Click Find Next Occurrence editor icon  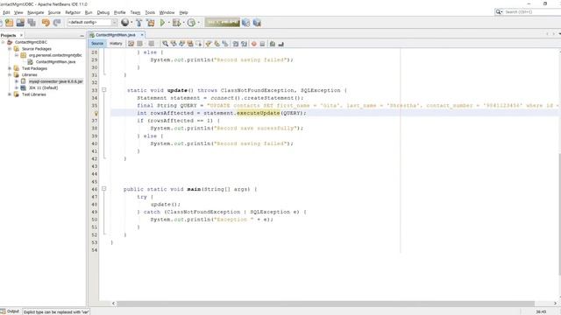point(181,44)
